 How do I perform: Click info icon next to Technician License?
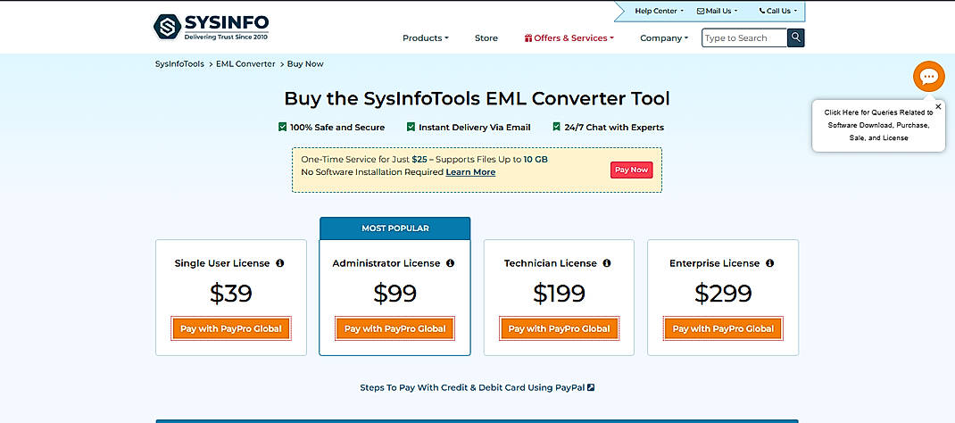pos(607,263)
